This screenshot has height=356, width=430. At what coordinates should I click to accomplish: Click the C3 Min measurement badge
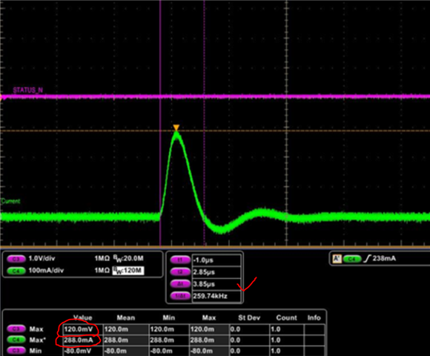16,351
